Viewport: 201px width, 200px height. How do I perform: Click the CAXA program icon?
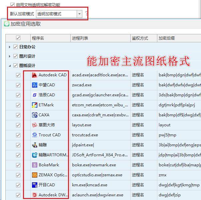click(x=34, y=115)
